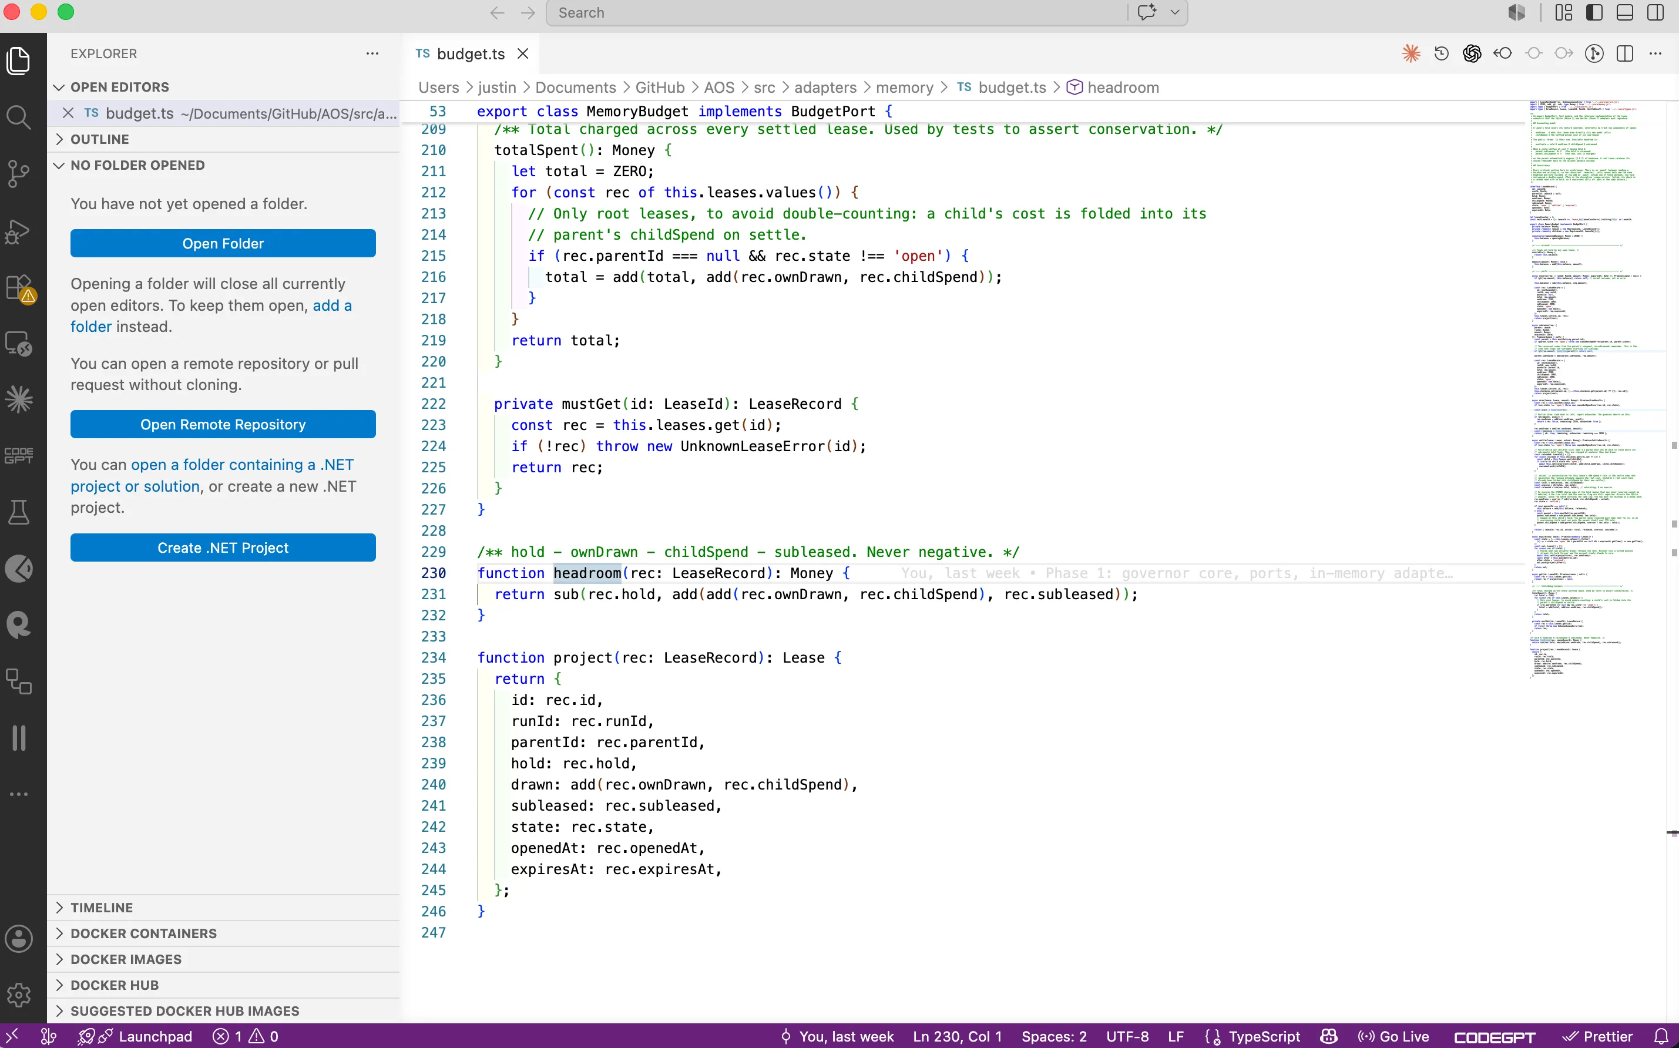Follow the 'add a folder' link
The height and width of the screenshot is (1048, 1679).
(211, 316)
